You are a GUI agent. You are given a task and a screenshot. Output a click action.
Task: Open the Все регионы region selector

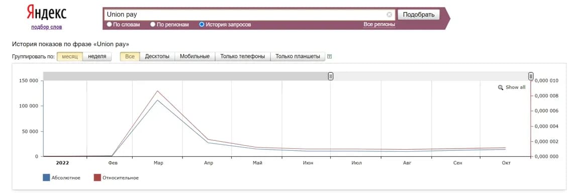(x=379, y=25)
